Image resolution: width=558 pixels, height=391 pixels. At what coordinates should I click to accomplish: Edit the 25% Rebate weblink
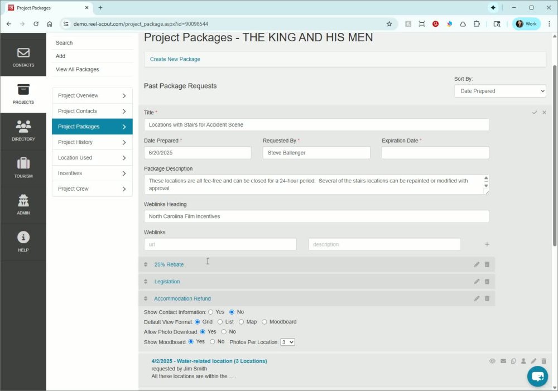[x=477, y=264]
